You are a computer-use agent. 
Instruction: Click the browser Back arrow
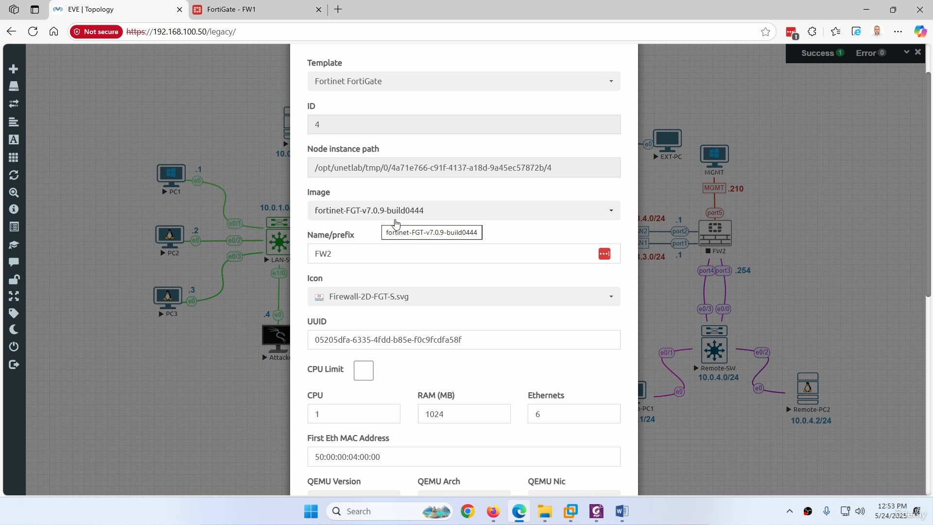pos(12,32)
